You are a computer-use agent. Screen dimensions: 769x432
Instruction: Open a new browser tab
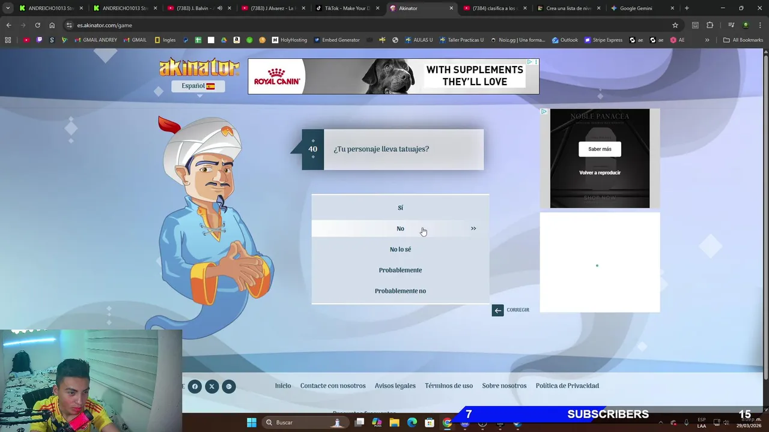(687, 8)
